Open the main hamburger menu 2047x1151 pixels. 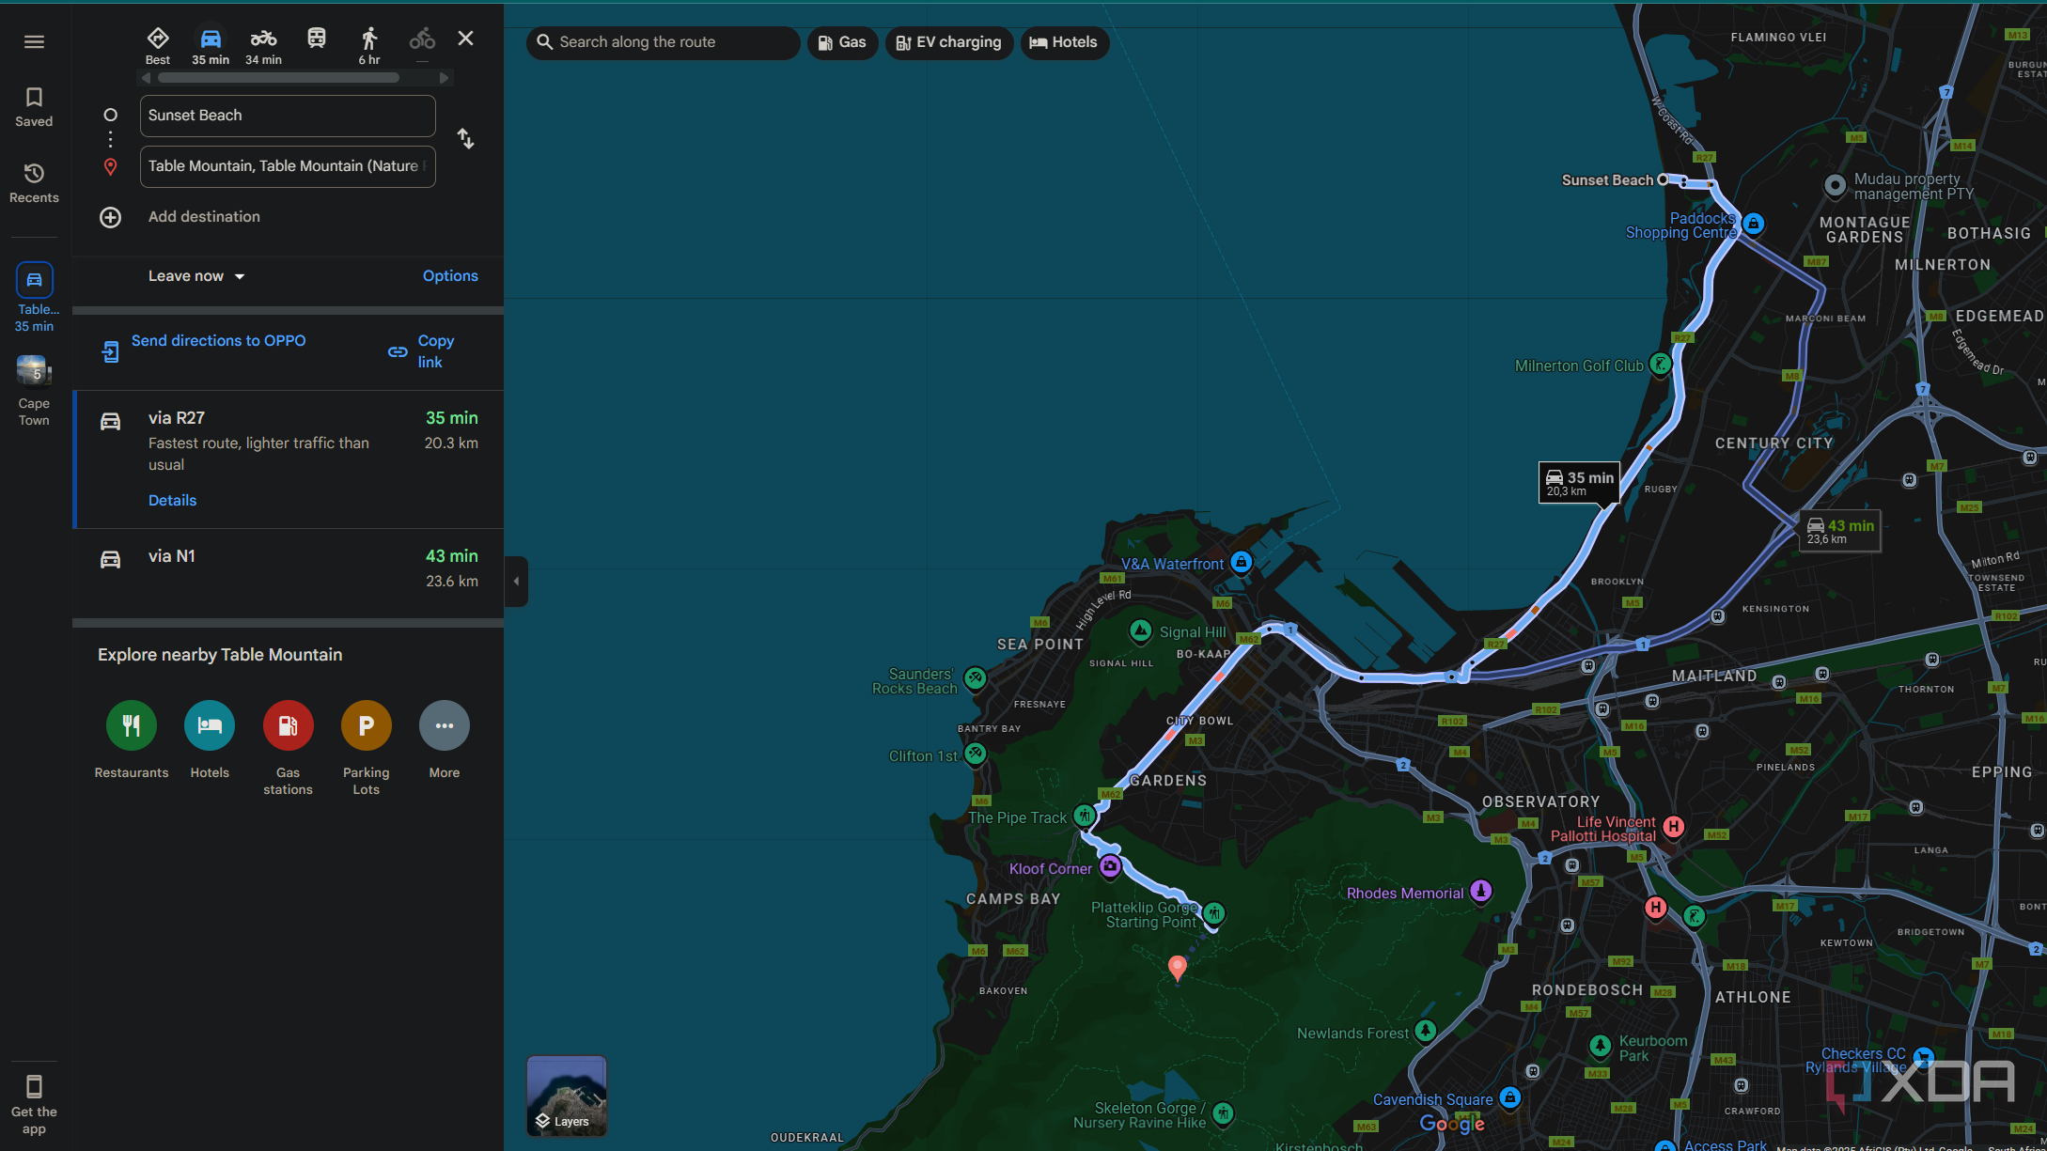click(34, 41)
